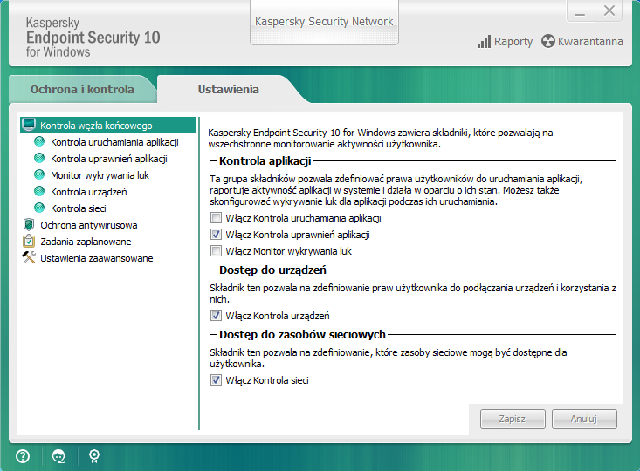640x471 pixels.
Task: Select the Ustawienia tab
Action: (x=229, y=89)
